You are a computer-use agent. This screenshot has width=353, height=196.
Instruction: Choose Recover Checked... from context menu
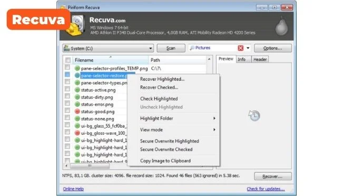click(x=159, y=87)
